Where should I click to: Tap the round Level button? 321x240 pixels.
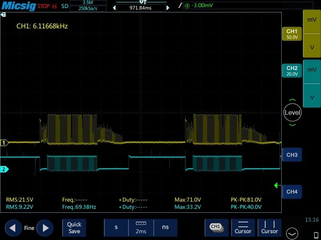click(x=293, y=112)
